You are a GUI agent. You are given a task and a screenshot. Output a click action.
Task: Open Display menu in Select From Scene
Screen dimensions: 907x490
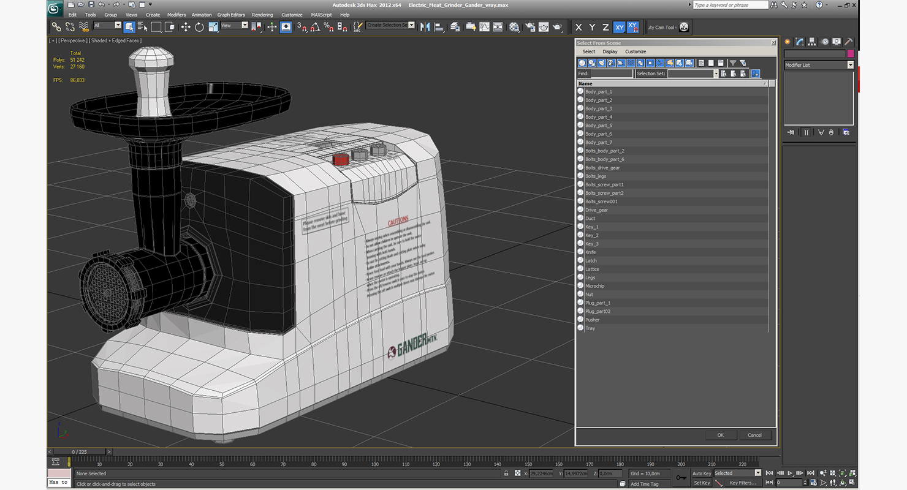tap(610, 51)
